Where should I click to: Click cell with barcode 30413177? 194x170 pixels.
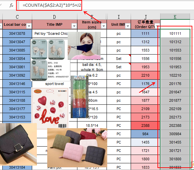[x=17, y=109]
